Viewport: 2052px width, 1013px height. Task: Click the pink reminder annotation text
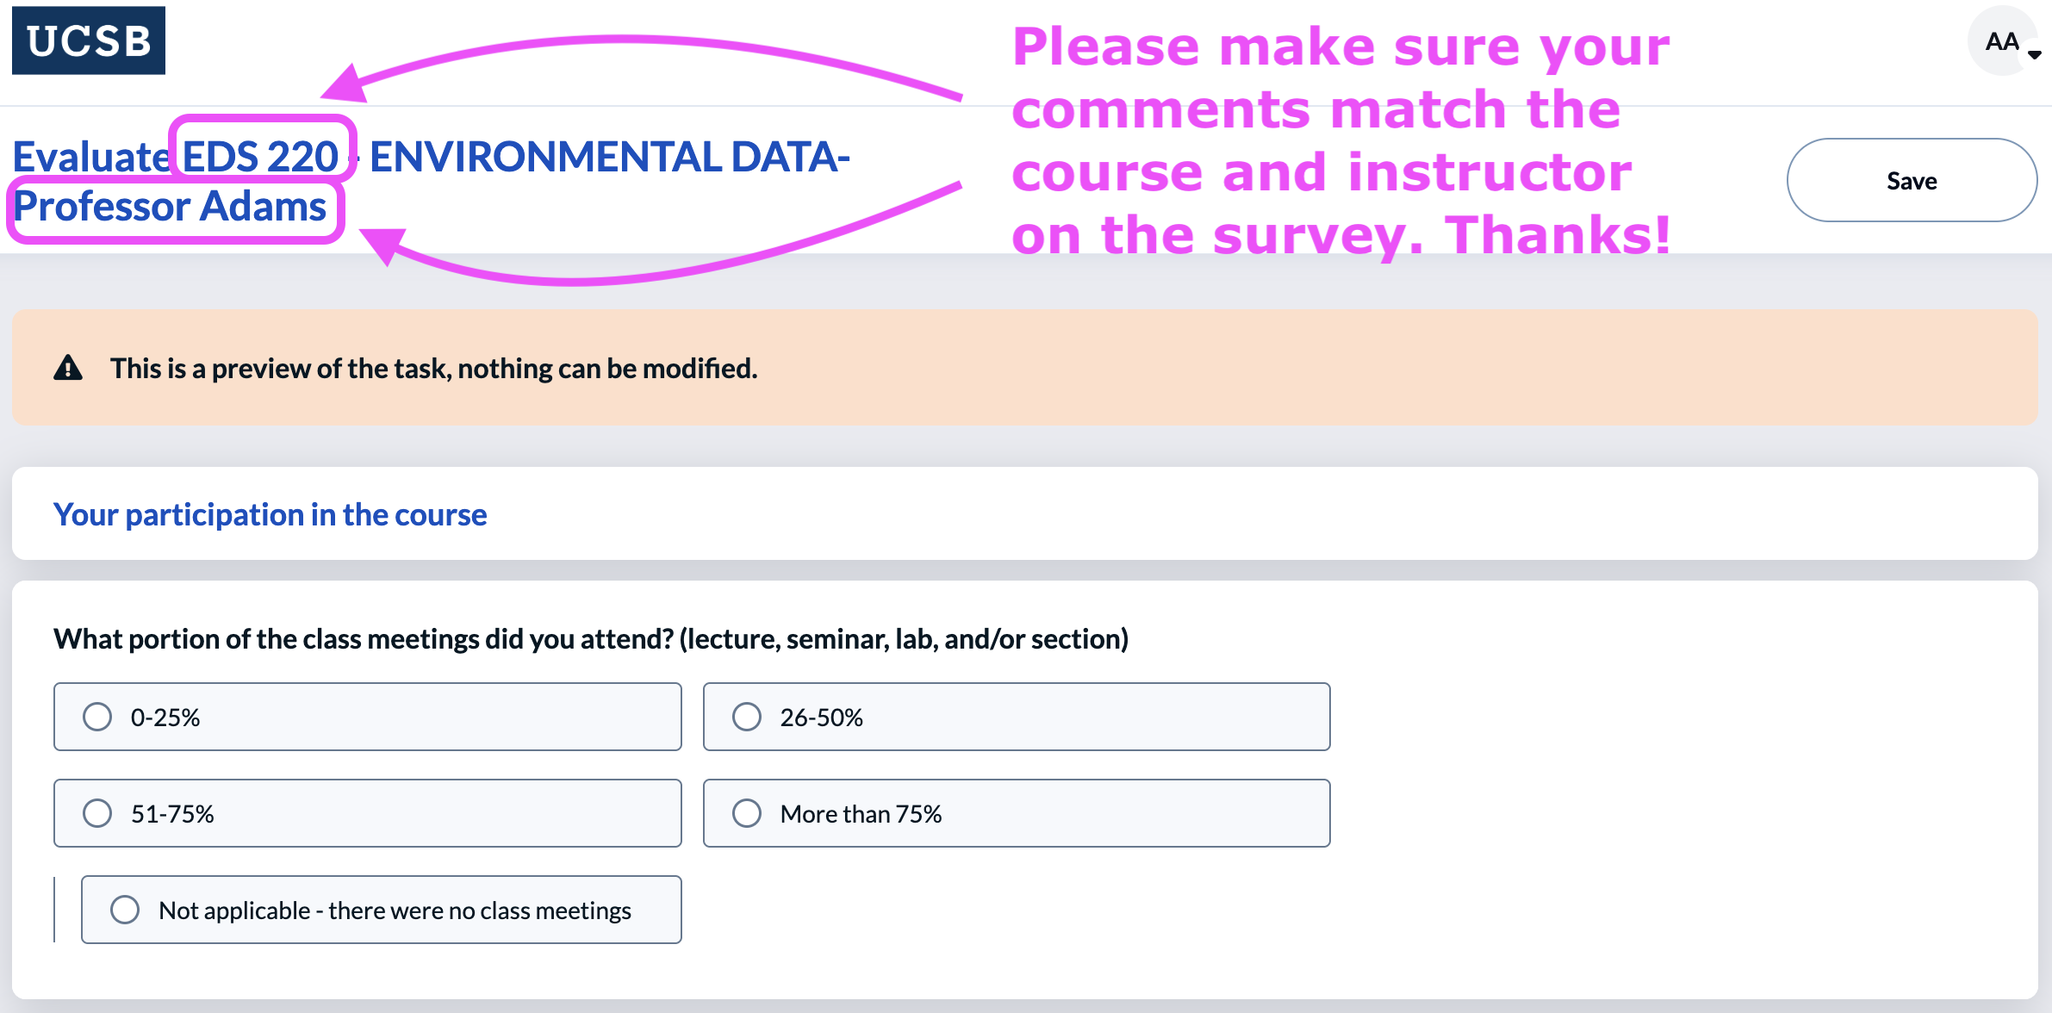pyautogui.click(x=1340, y=140)
